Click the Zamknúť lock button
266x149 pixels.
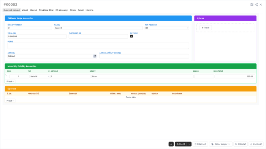click(x=256, y=144)
